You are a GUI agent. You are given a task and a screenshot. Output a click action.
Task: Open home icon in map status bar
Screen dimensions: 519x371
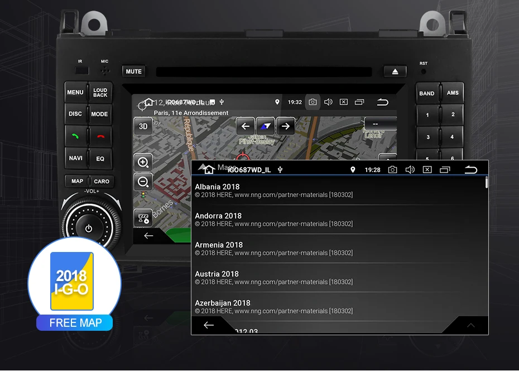(148, 102)
